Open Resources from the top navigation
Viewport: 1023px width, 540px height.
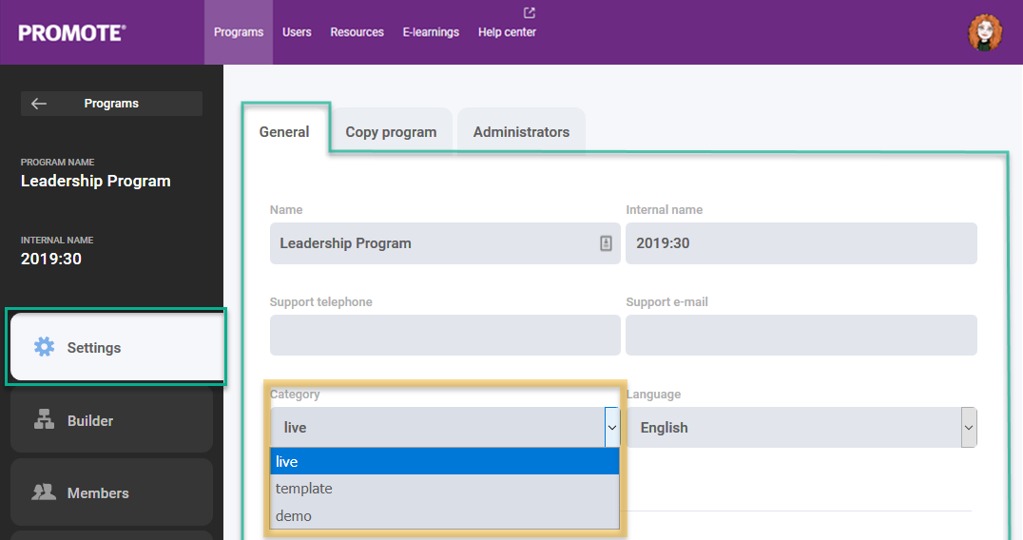[x=357, y=32]
